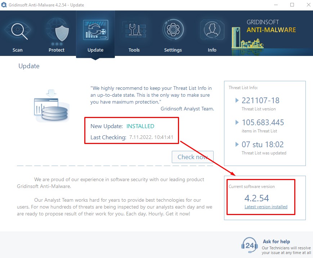Switch to the Scan tab label
The width and height of the screenshot is (313, 258).
pos(18,50)
